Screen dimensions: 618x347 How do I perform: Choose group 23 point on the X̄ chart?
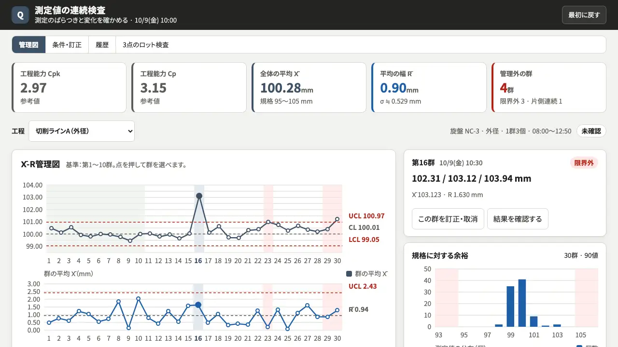[x=268, y=222]
